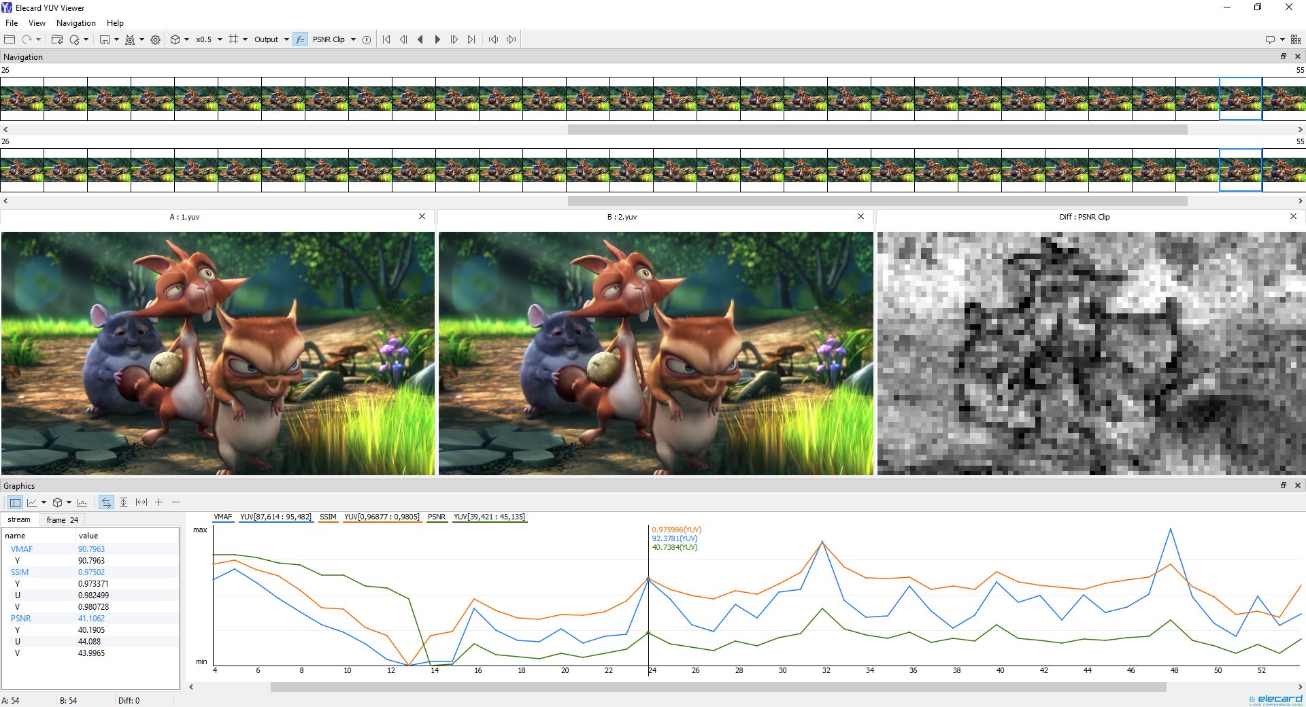Viewport: 1306px width, 707px height.
Task: Toggle synchronized navigation arrows in Graphics panel
Action: tap(105, 502)
